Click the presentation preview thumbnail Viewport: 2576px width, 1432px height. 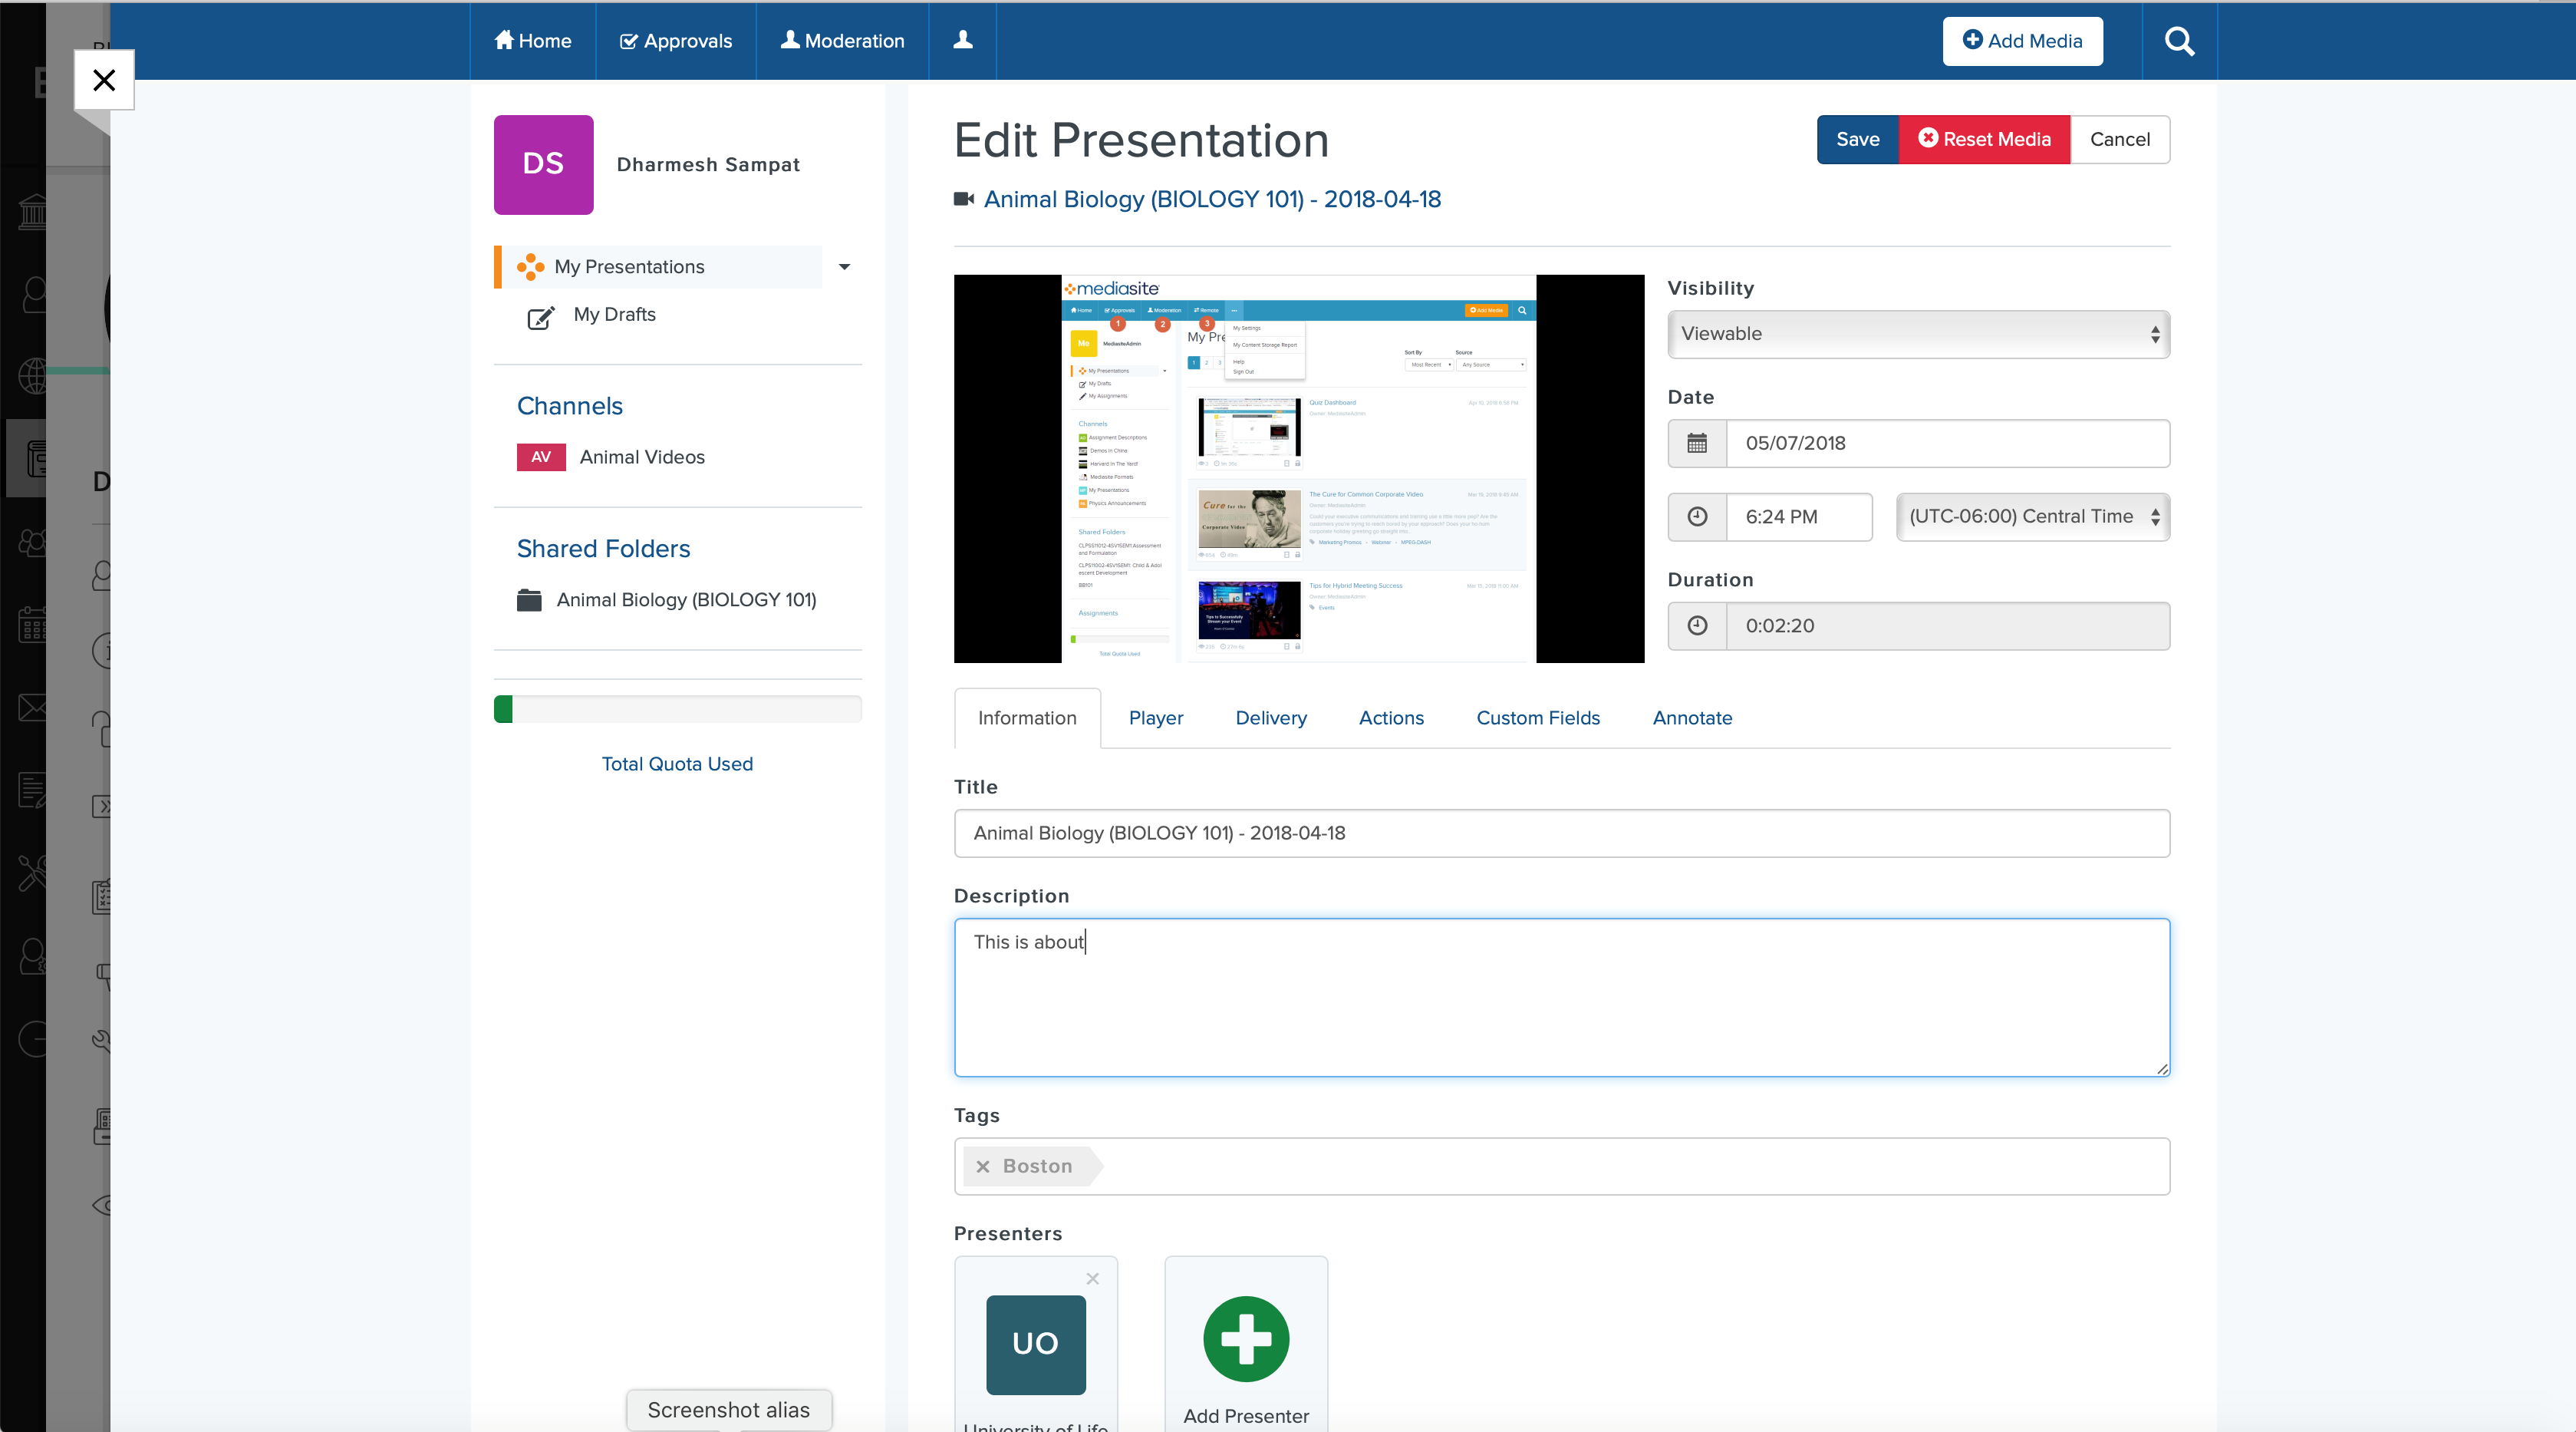pos(1298,468)
